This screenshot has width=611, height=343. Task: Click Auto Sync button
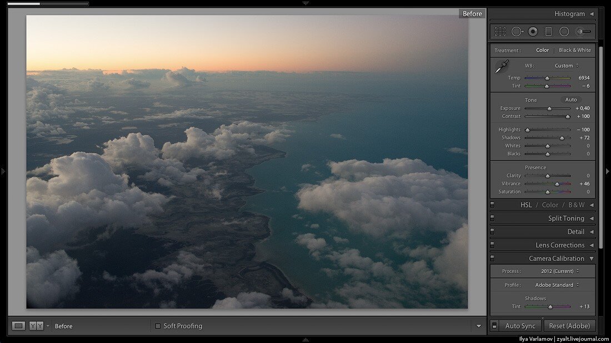[520, 326]
